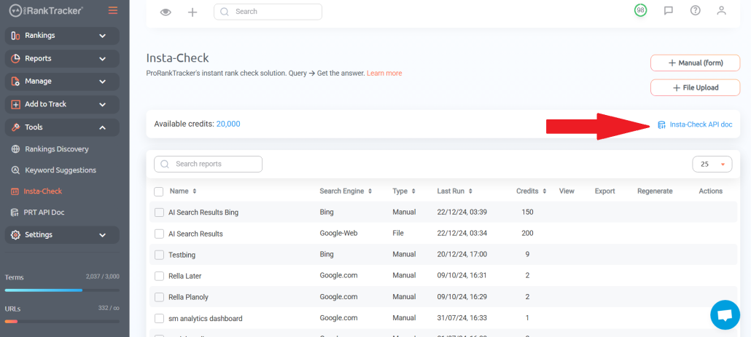Click the File Upload button
Image resolution: width=751 pixels, height=337 pixels.
695,88
